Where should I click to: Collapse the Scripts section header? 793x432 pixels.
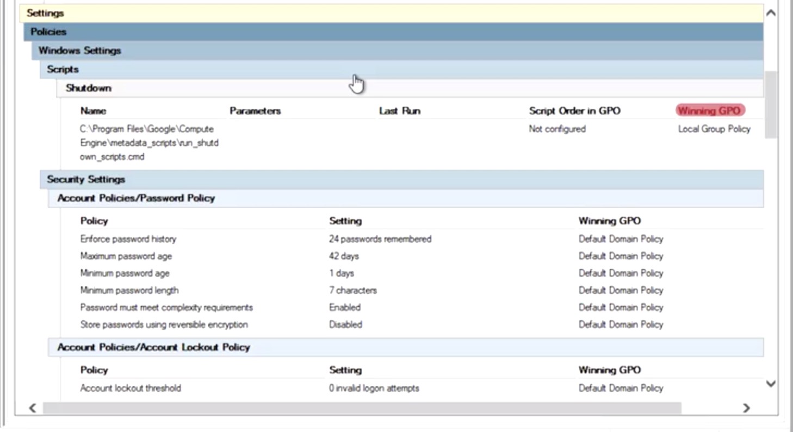[402, 69]
